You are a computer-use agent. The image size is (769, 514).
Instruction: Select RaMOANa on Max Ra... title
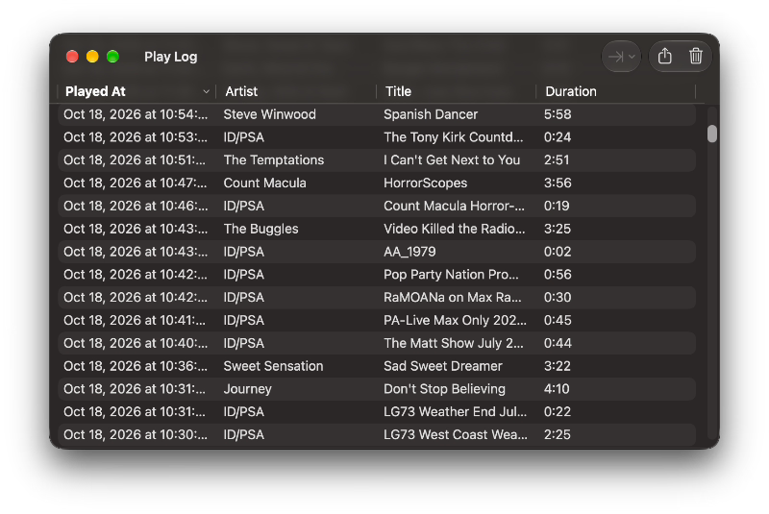pos(452,298)
